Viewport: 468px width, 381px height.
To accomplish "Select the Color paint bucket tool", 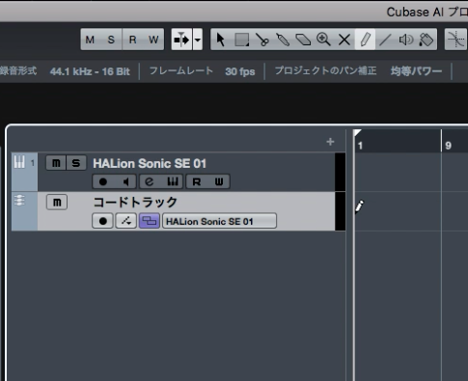I will (427, 40).
